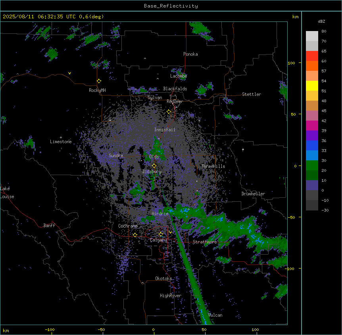
Task: Click the yellow diamond marker near RockyMH
Action: tap(99, 81)
